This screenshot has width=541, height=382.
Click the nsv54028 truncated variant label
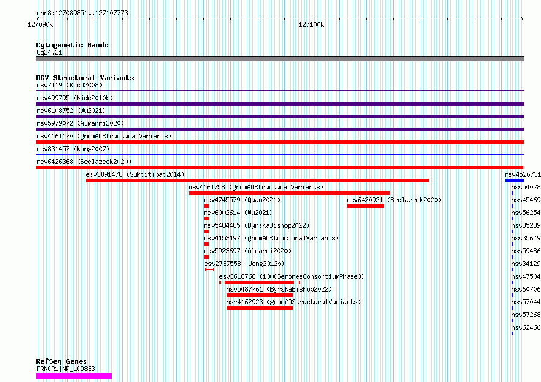(x=526, y=187)
